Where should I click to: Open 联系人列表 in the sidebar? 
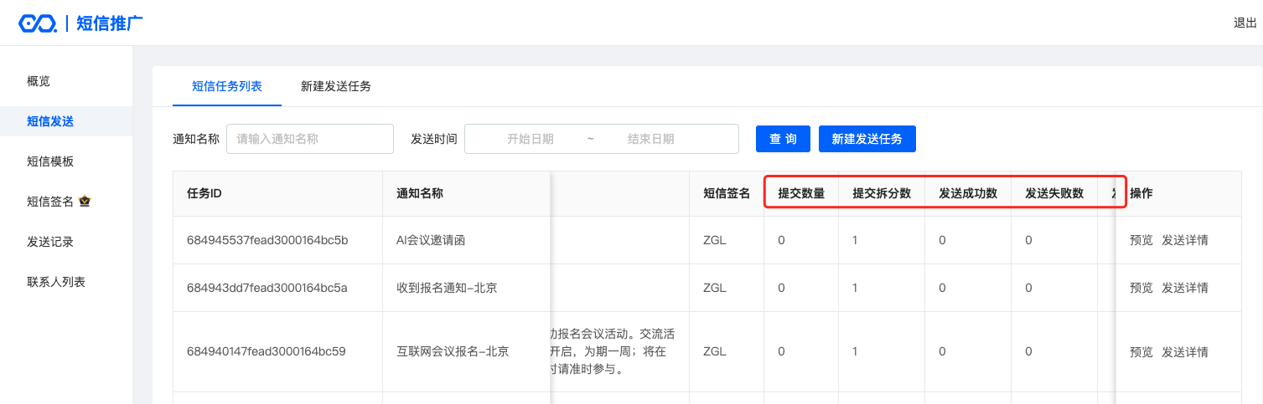point(56,282)
